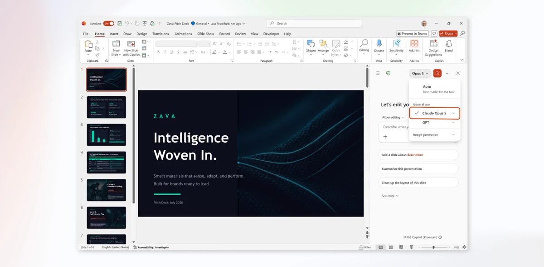Click Summarize this presentation suggestion
Image resolution: width=544 pixels, height=267 pixels.
[x=418, y=168]
